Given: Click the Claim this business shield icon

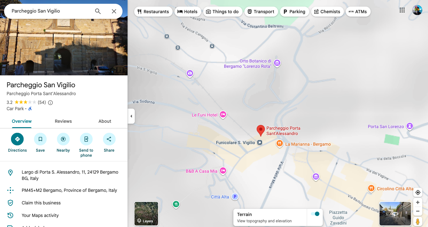Looking at the screenshot, I should pyautogui.click(x=10, y=203).
